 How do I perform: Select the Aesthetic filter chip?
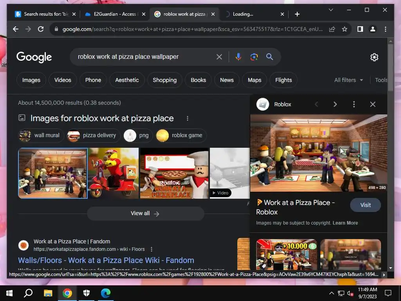(127, 80)
